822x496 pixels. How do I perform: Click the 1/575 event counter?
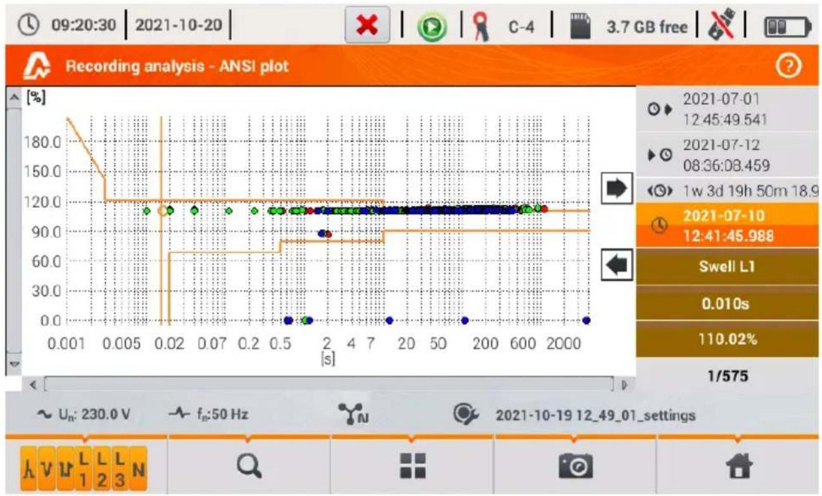pyautogui.click(x=728, y=376)
